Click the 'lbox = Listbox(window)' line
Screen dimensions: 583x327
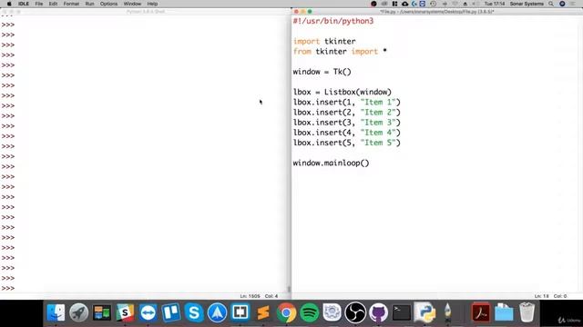[343, 92]
